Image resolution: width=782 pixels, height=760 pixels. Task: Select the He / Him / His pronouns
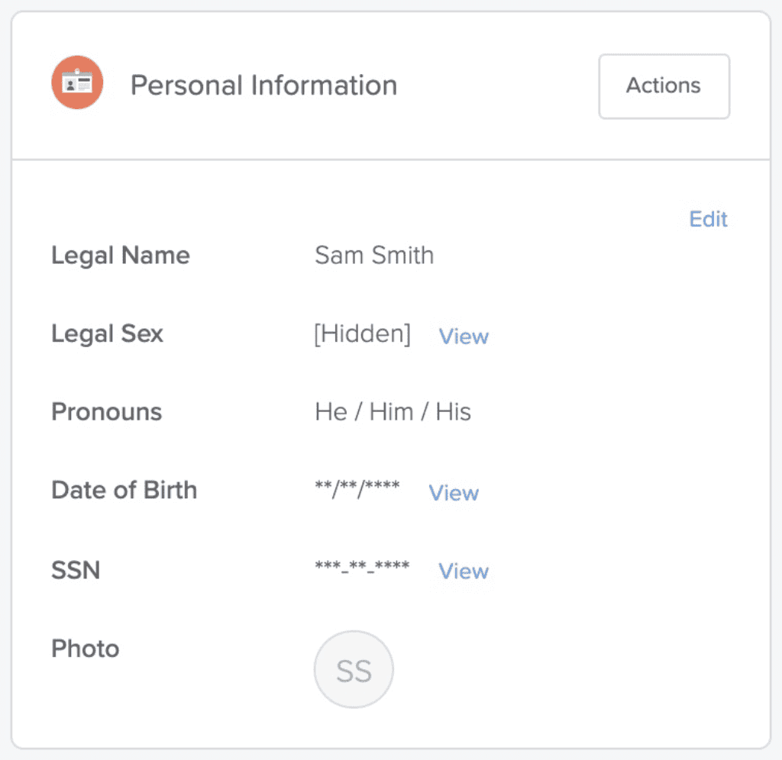[393, 411]
